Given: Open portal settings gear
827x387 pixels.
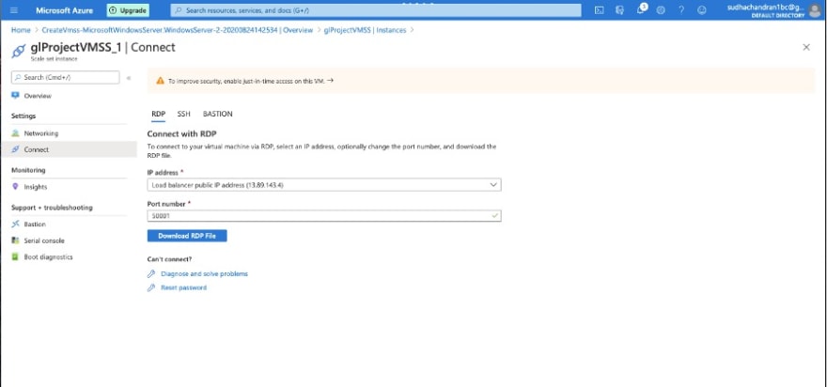Looking at the screenshot, I should pyautogui.click(x=661, y=10).
